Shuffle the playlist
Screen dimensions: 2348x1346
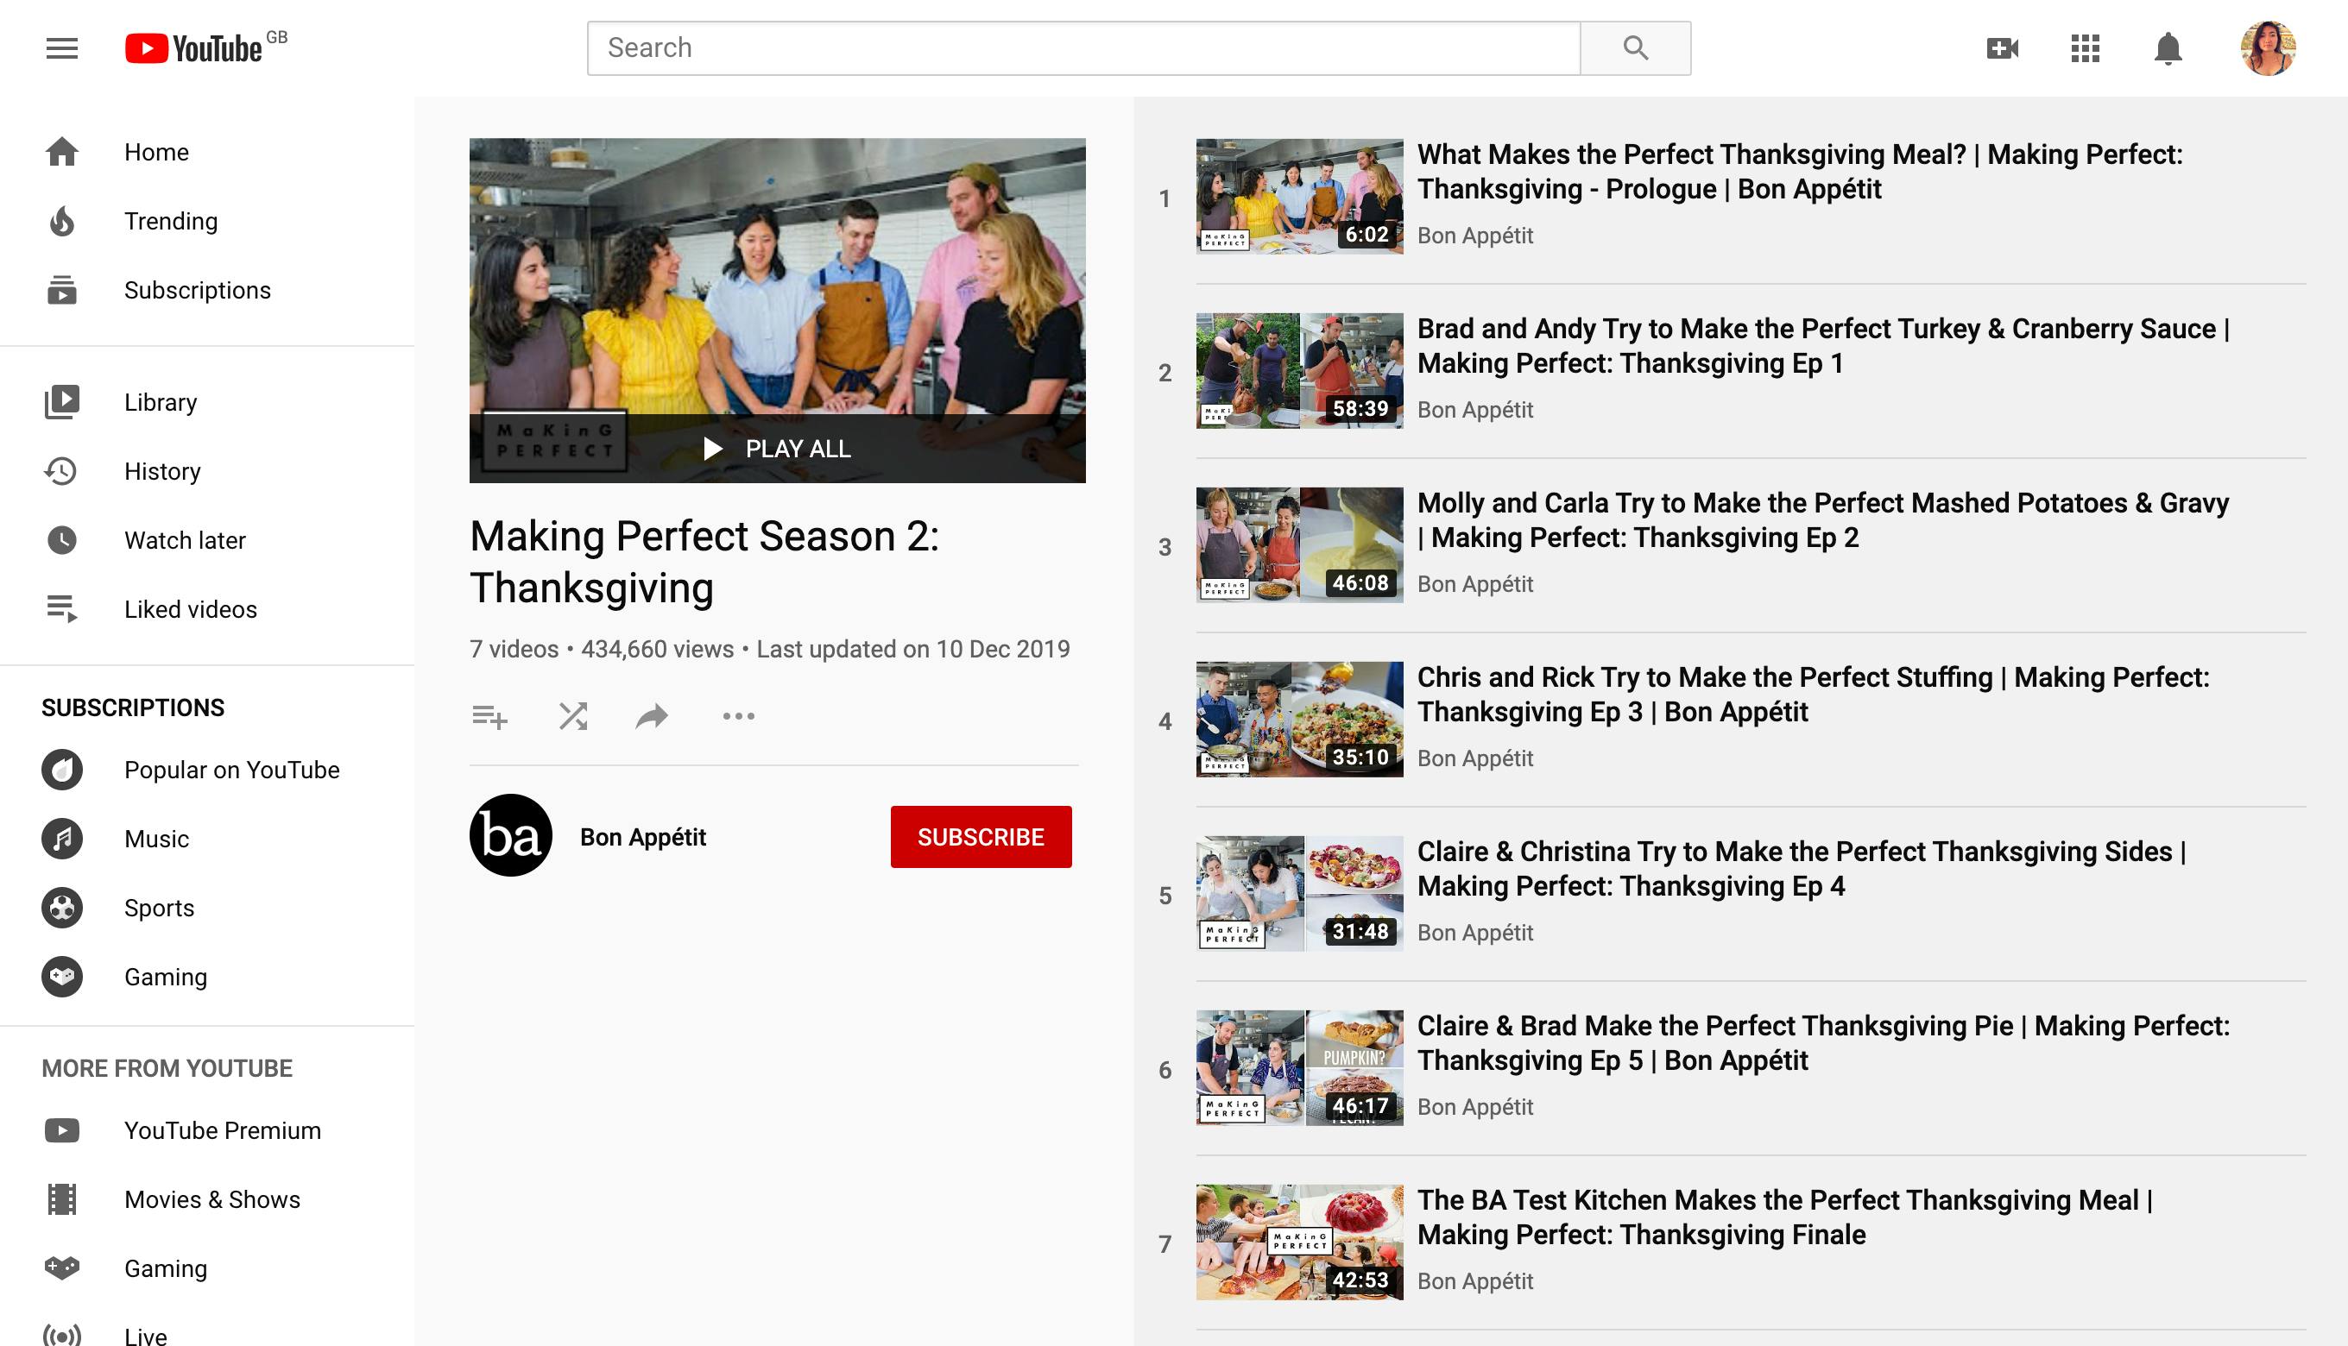tap(573, 715)
